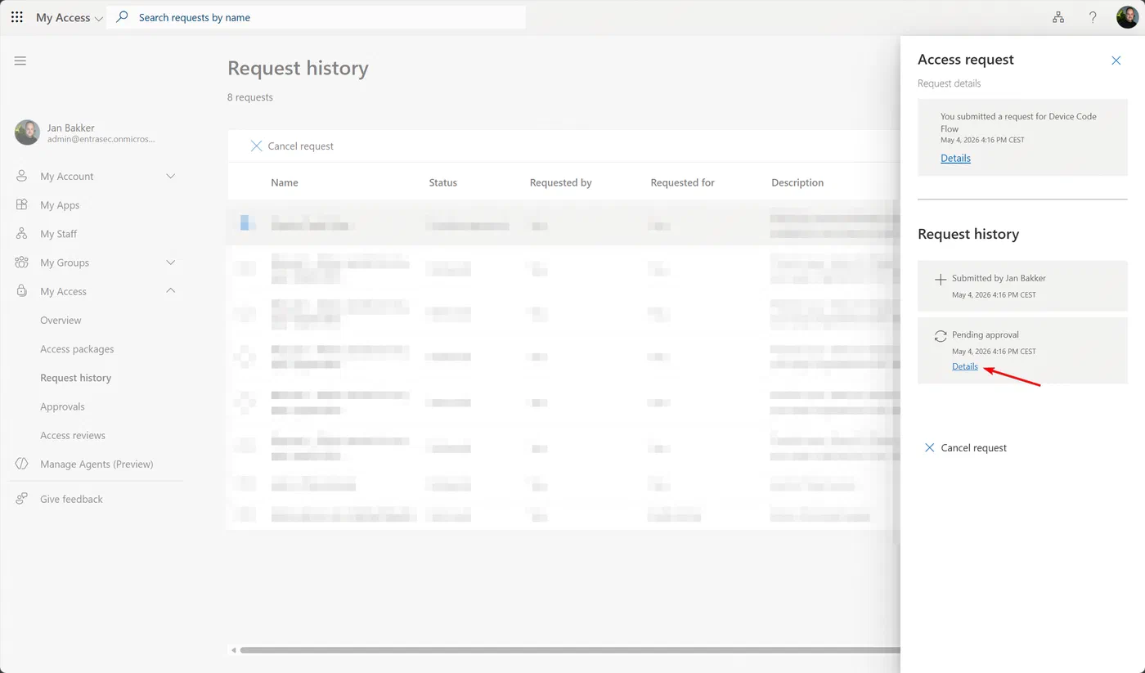Click the Manage Agents icon
1145x673 pixels.
[22, 464]
